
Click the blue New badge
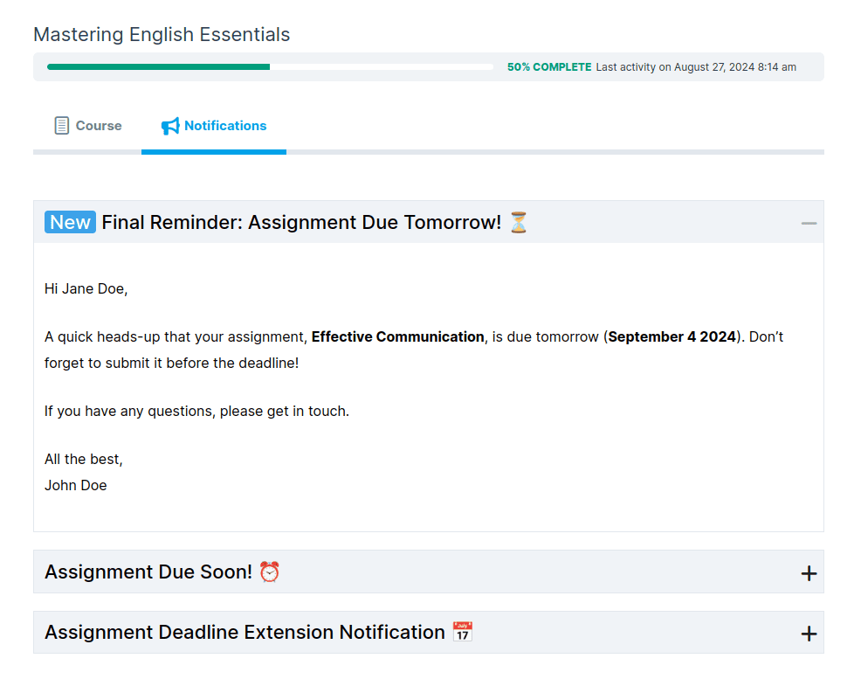(70, 223)
